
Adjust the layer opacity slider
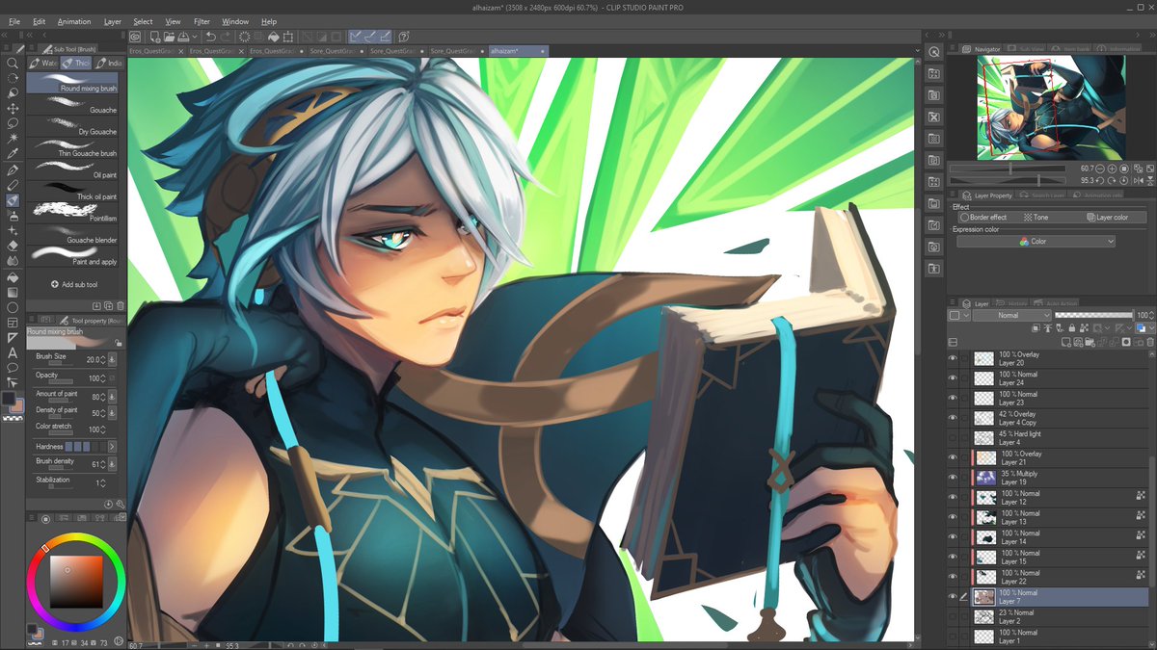(1093, 315)
